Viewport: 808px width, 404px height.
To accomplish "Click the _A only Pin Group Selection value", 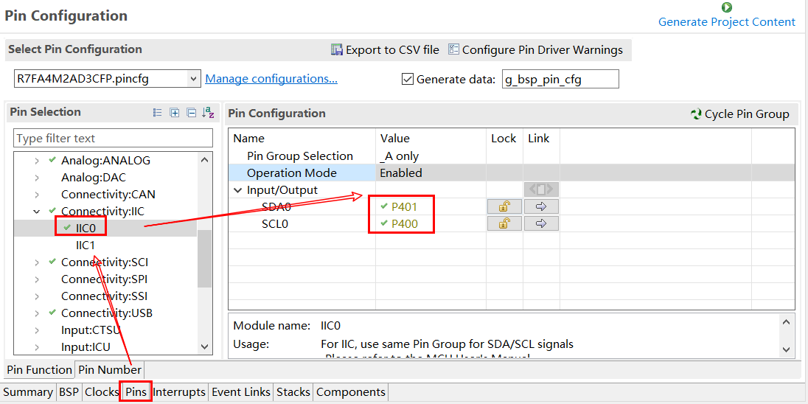I will [400, 156].
